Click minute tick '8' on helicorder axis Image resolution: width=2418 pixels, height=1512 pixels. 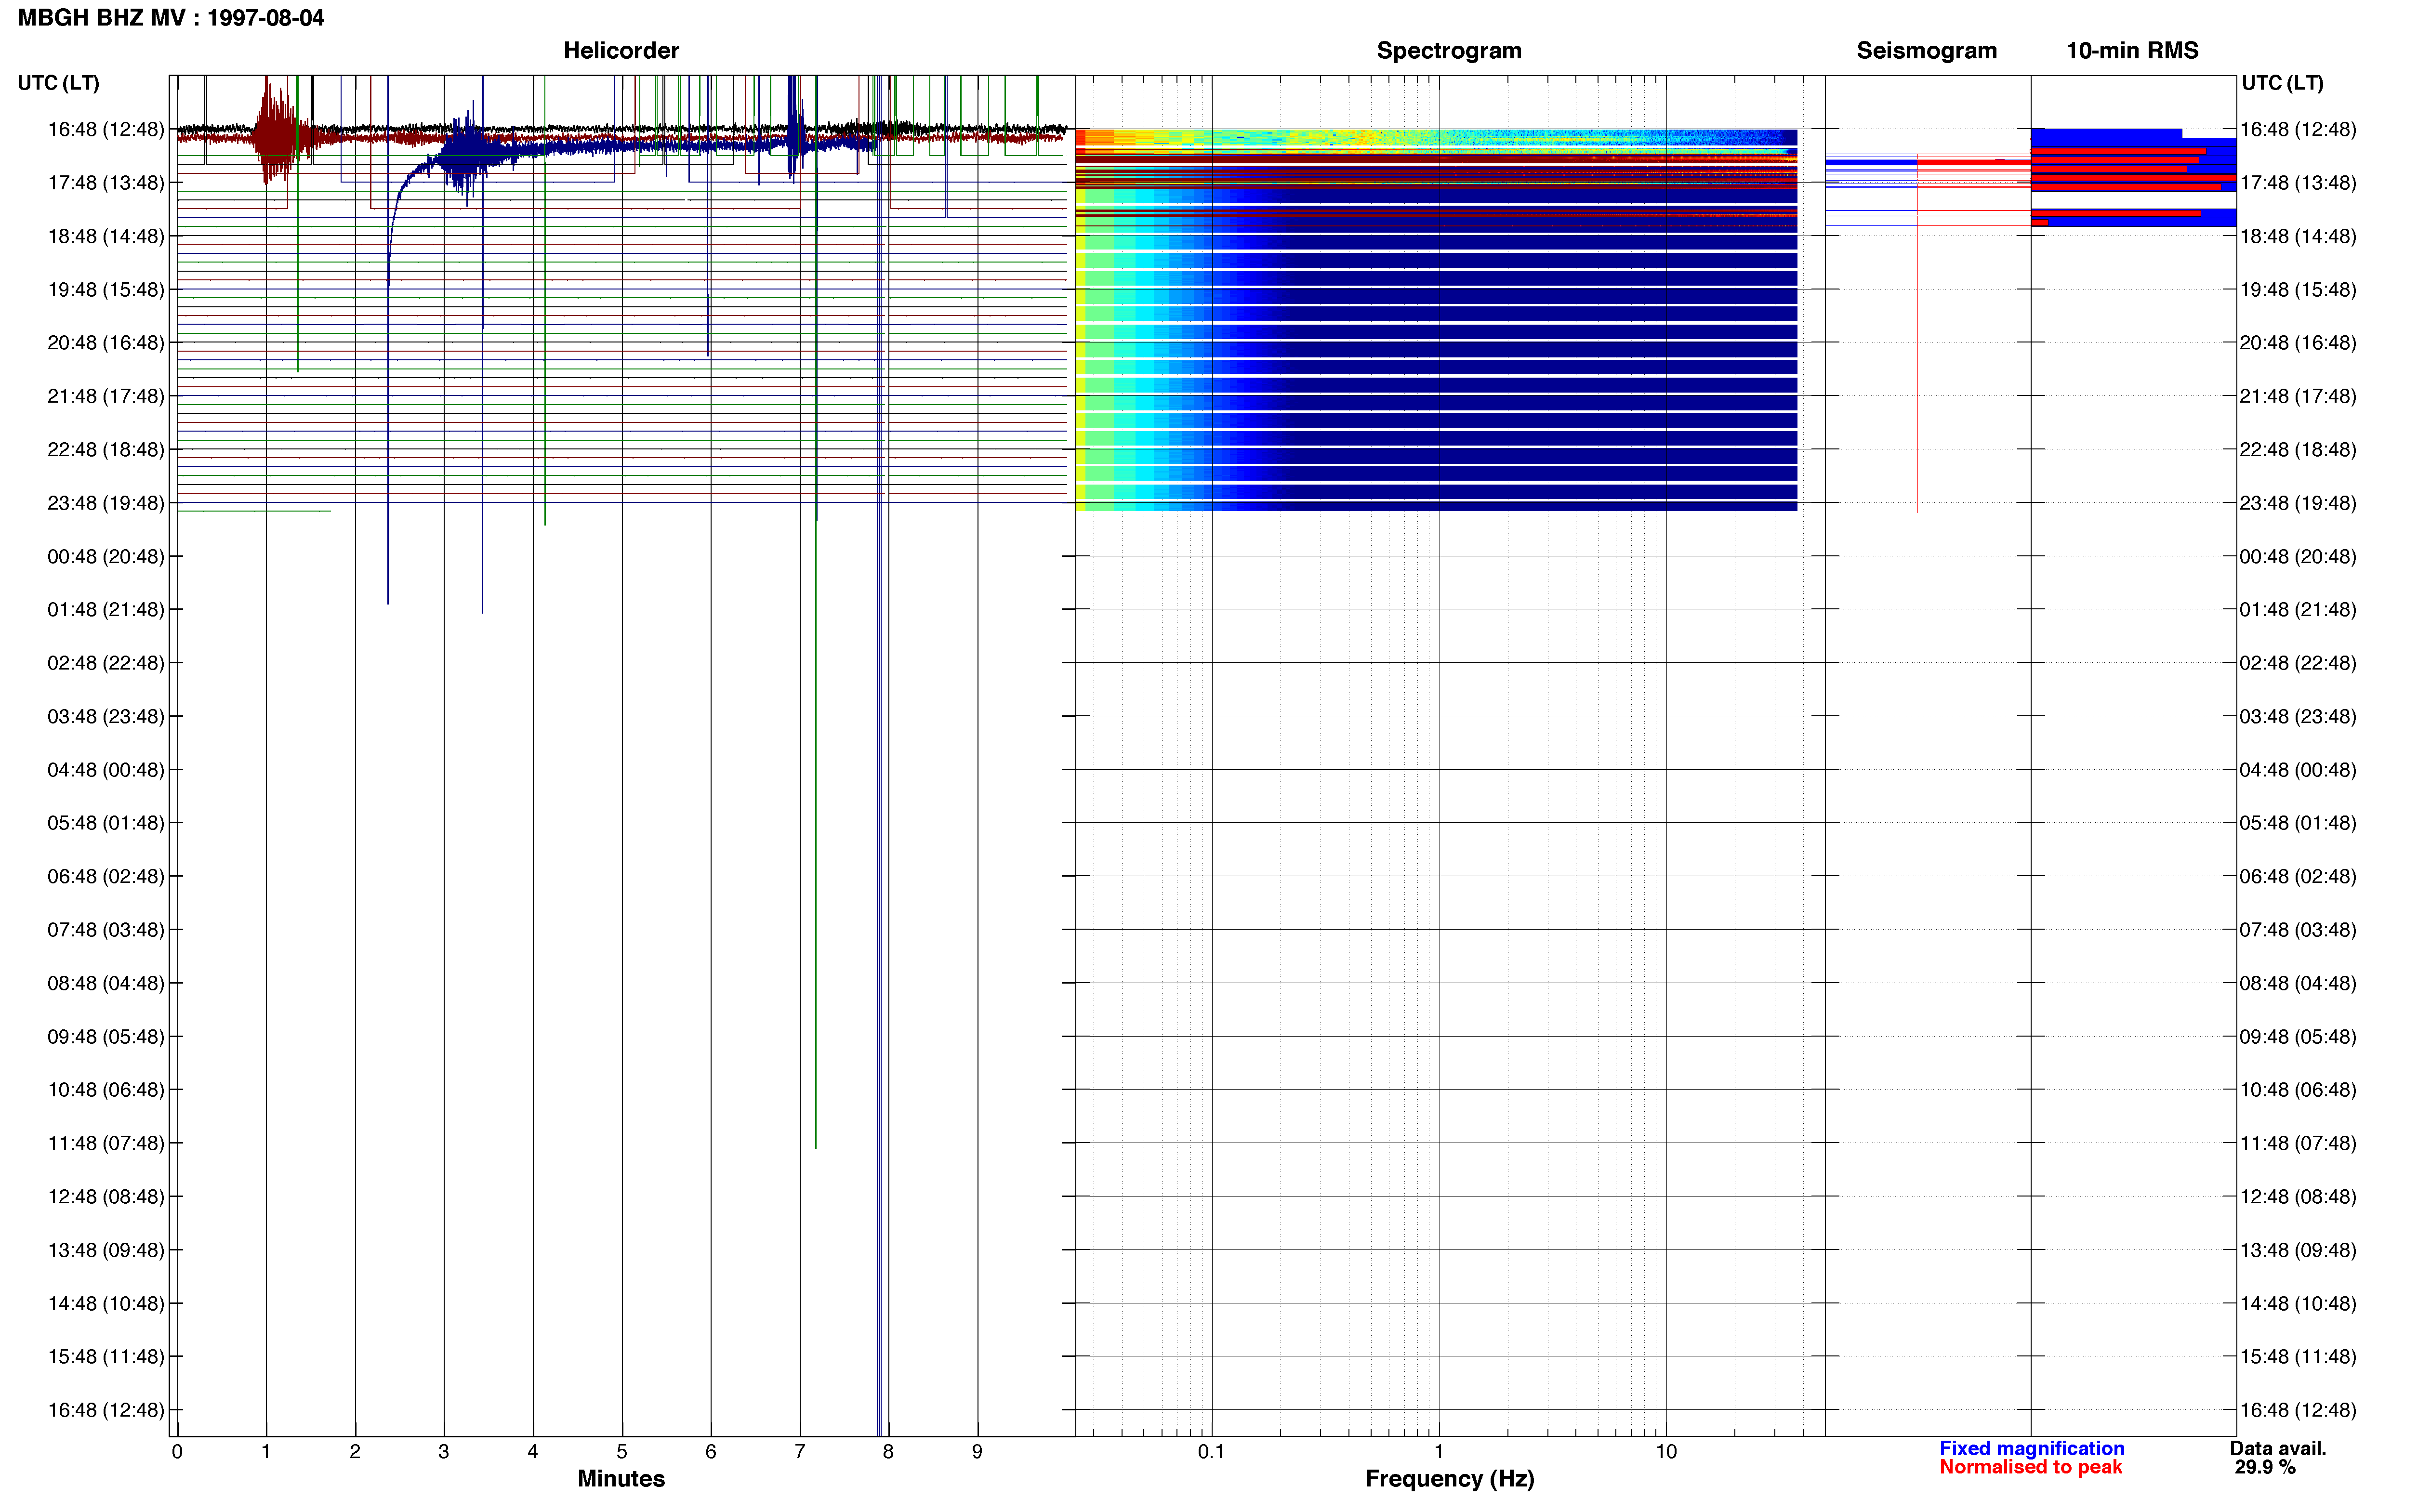(x=888, y=1452)
